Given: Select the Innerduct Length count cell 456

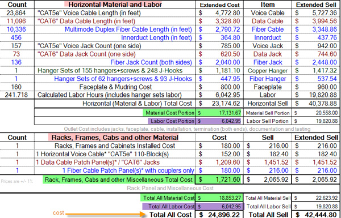Looking at the screenshot, I should pyautogui.click(x=16, y=38).
